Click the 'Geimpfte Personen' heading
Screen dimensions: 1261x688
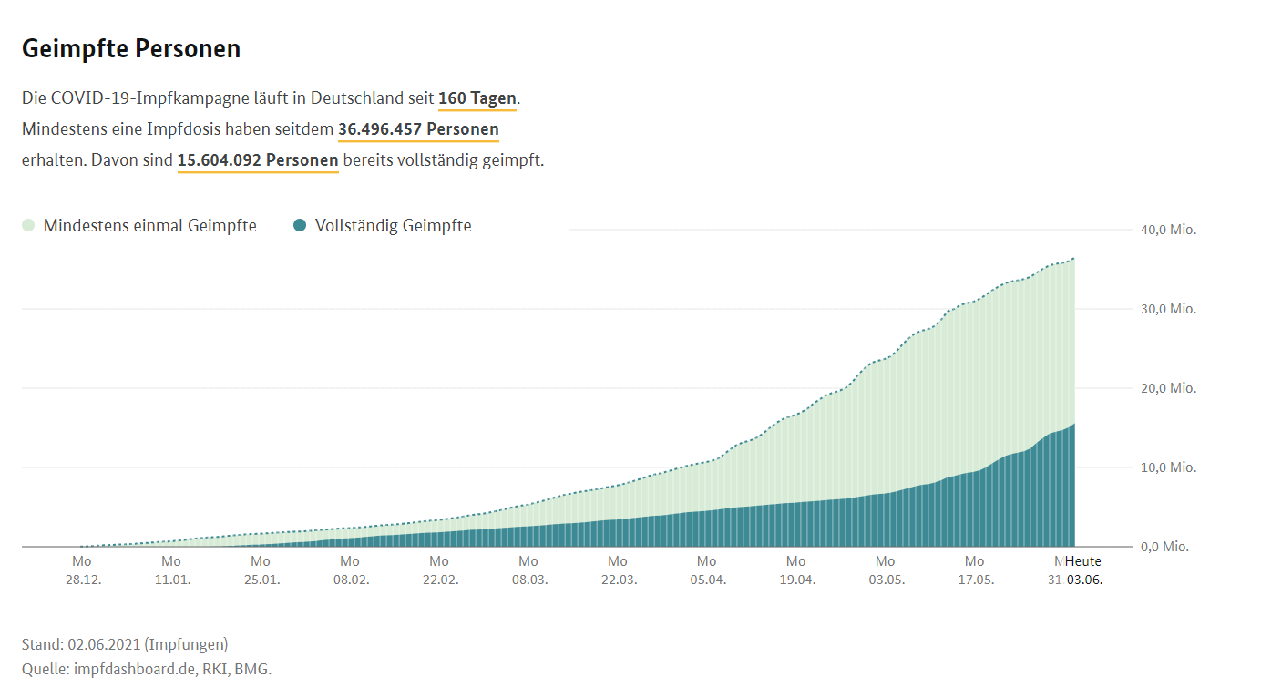(131, 49)
